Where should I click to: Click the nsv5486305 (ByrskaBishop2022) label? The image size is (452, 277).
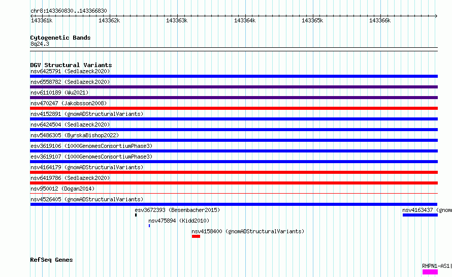click(75, 135)
